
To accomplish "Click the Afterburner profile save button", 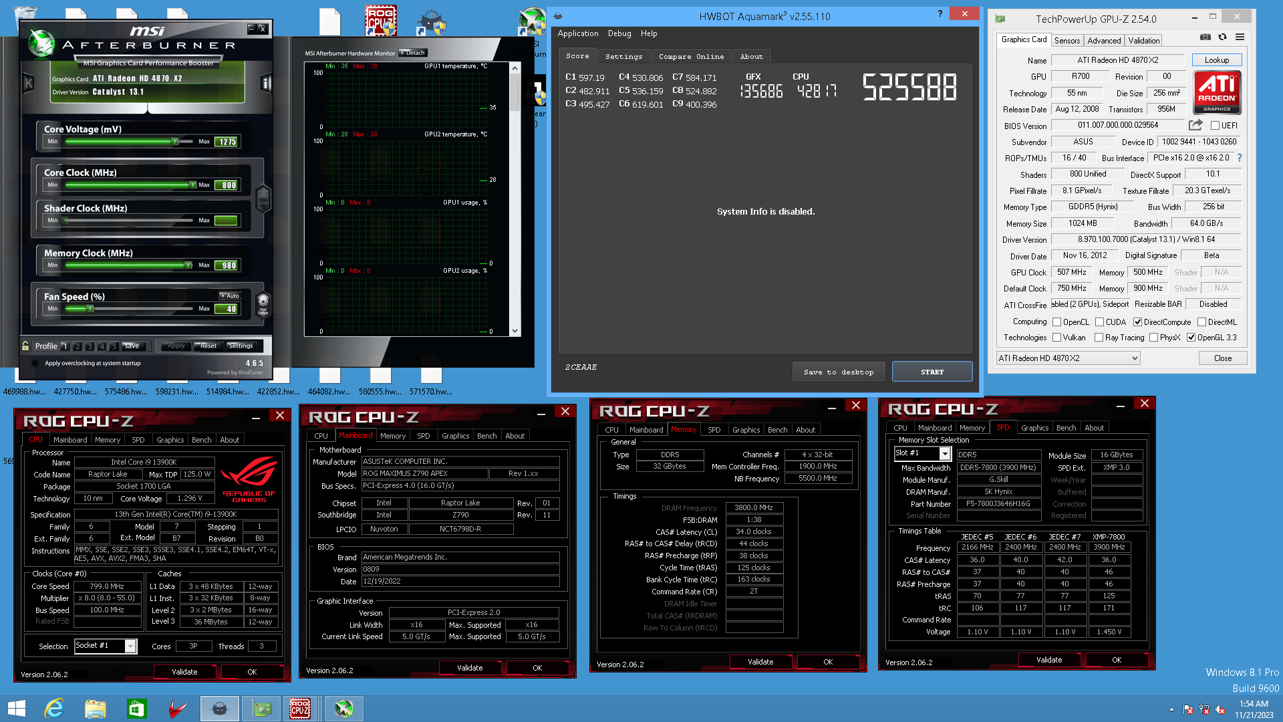I will coord(132,346).
